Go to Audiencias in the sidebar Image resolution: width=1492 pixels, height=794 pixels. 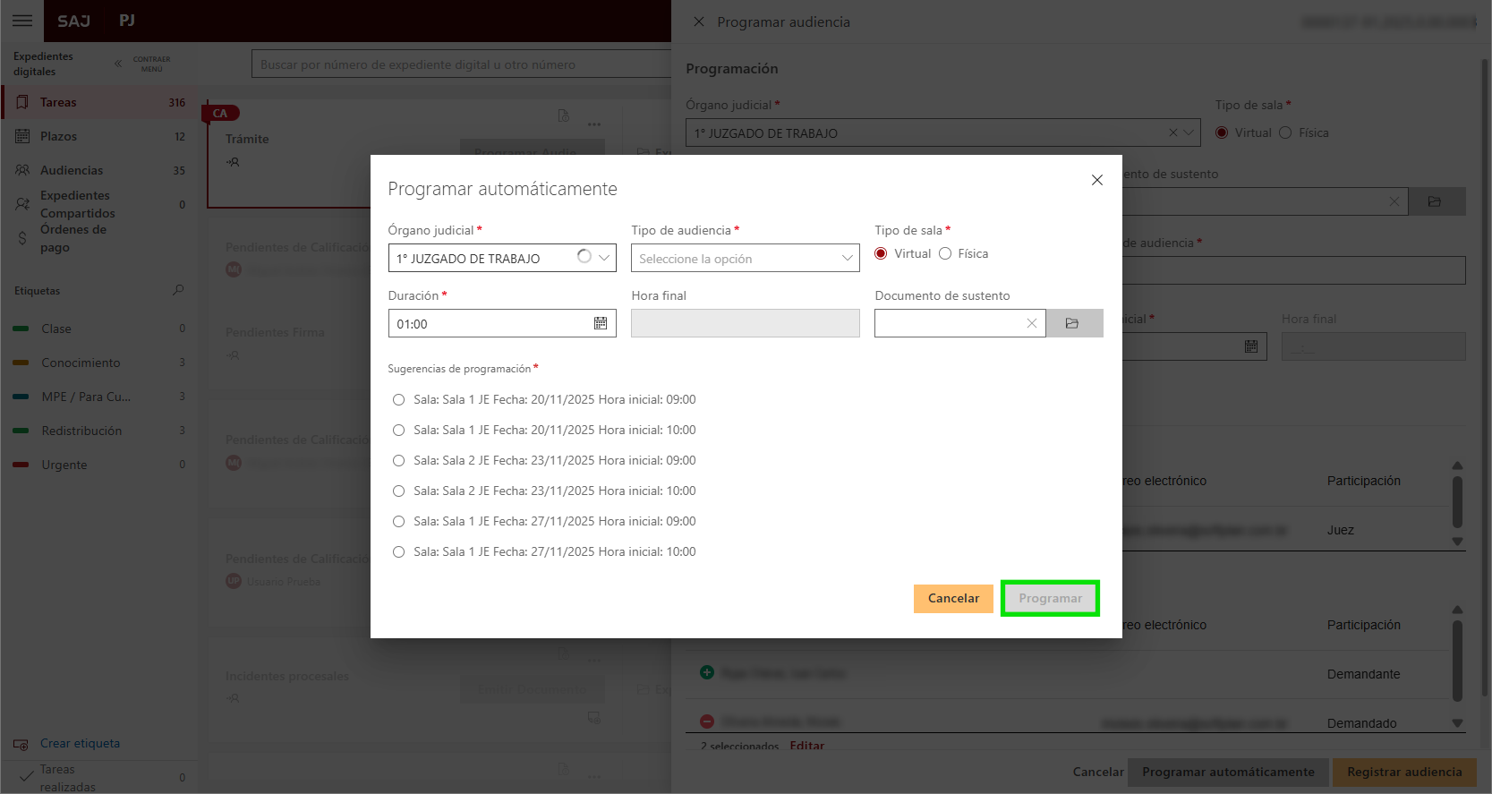point(72,170)
